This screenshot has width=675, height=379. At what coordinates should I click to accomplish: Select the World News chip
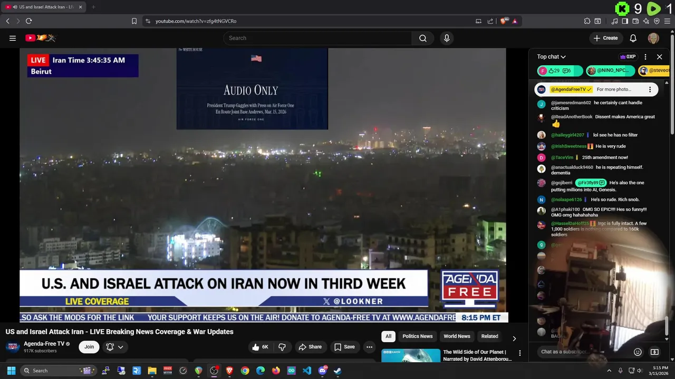tap(457, 336)
